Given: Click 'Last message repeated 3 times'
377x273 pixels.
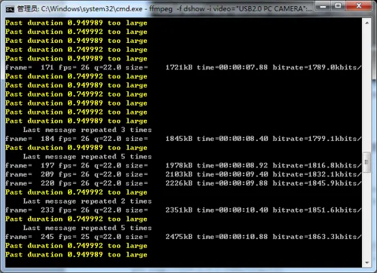Looking at the screenshot, I should pos(87,130).
